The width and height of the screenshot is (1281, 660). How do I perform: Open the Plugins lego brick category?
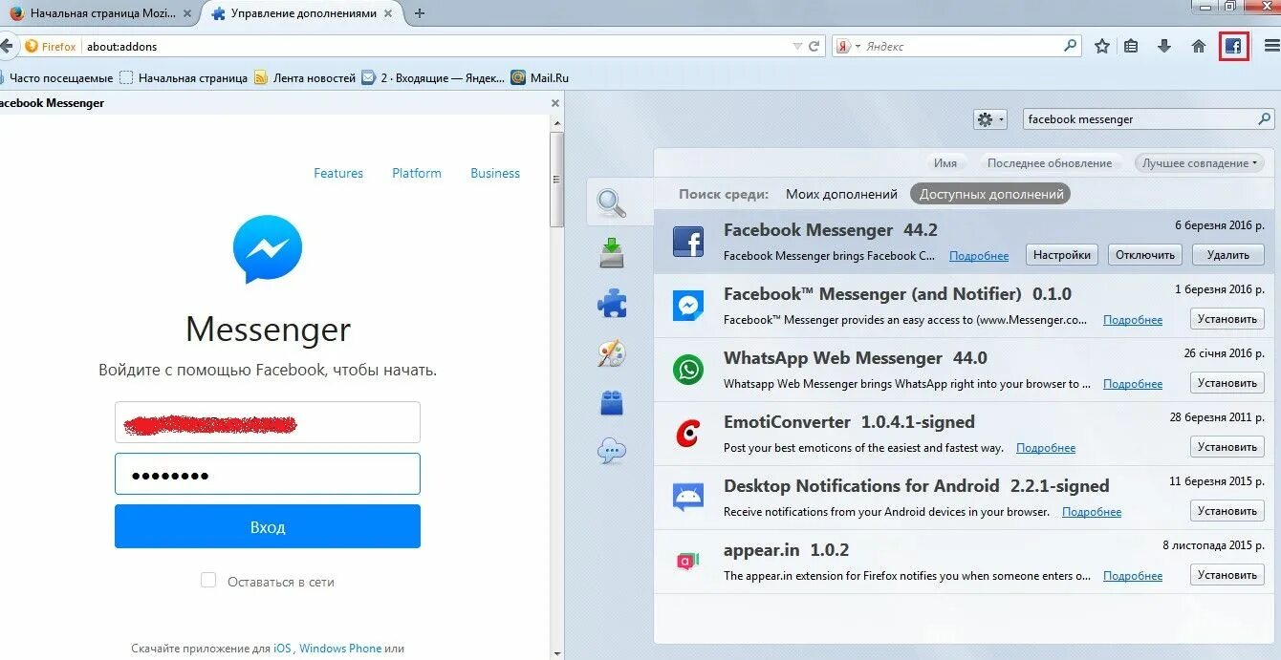point(611,402)
